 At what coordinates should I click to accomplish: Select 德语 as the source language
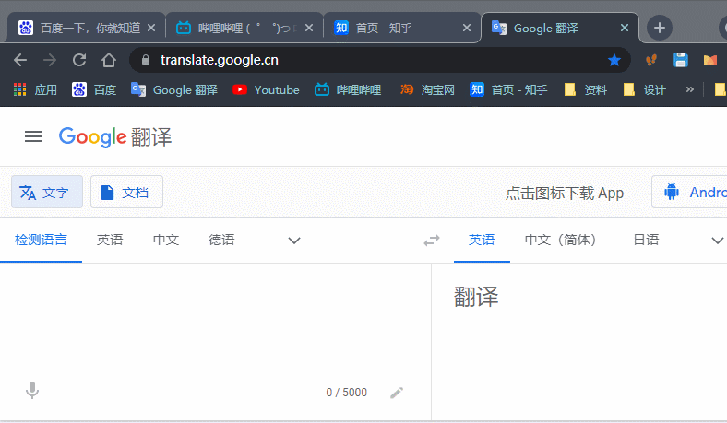point(221,240)
